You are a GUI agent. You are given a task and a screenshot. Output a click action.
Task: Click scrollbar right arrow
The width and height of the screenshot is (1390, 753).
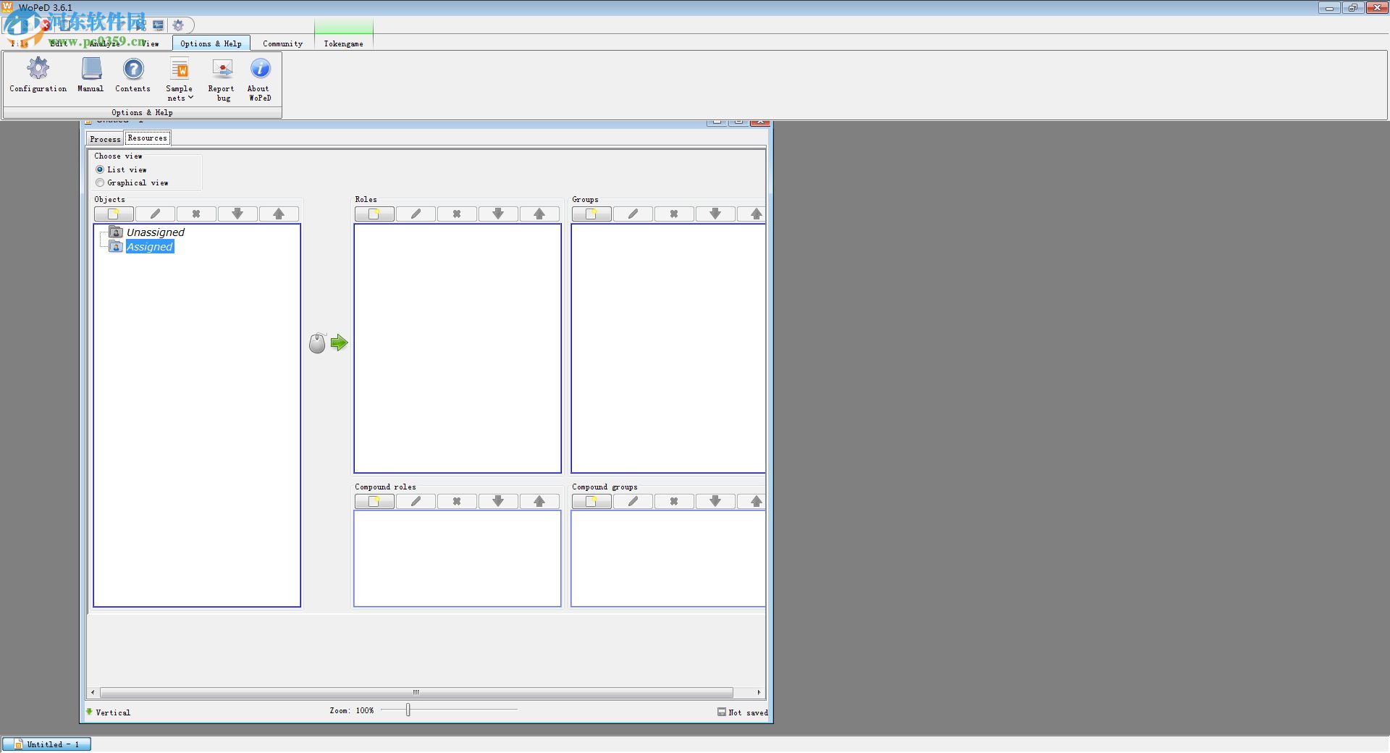[758, 692]
